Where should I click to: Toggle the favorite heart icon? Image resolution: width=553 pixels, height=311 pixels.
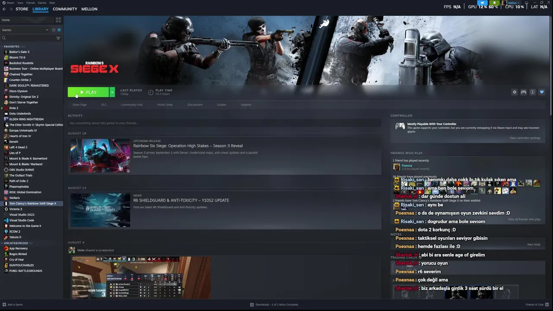[542, 92]
